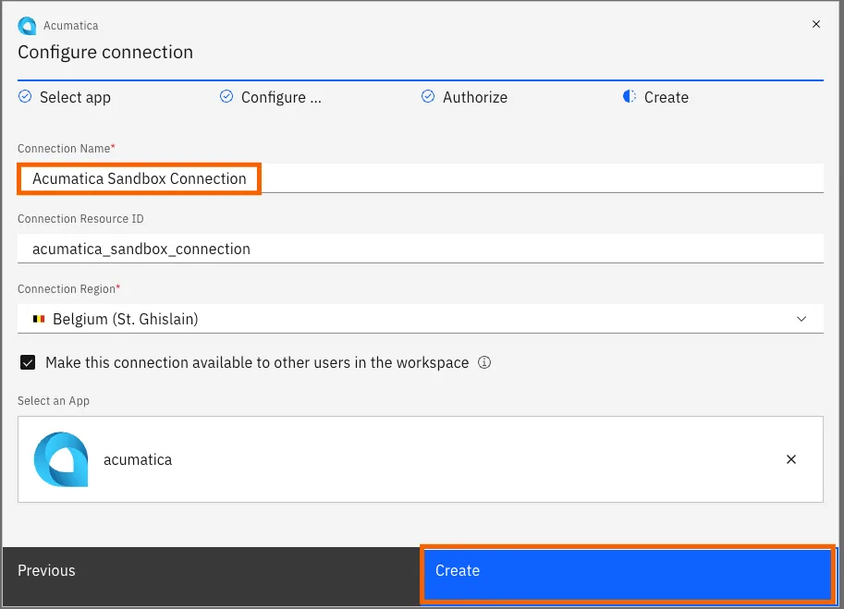Click the Belgium flag icon
The image size is (844, 609).
click(39, 319)
